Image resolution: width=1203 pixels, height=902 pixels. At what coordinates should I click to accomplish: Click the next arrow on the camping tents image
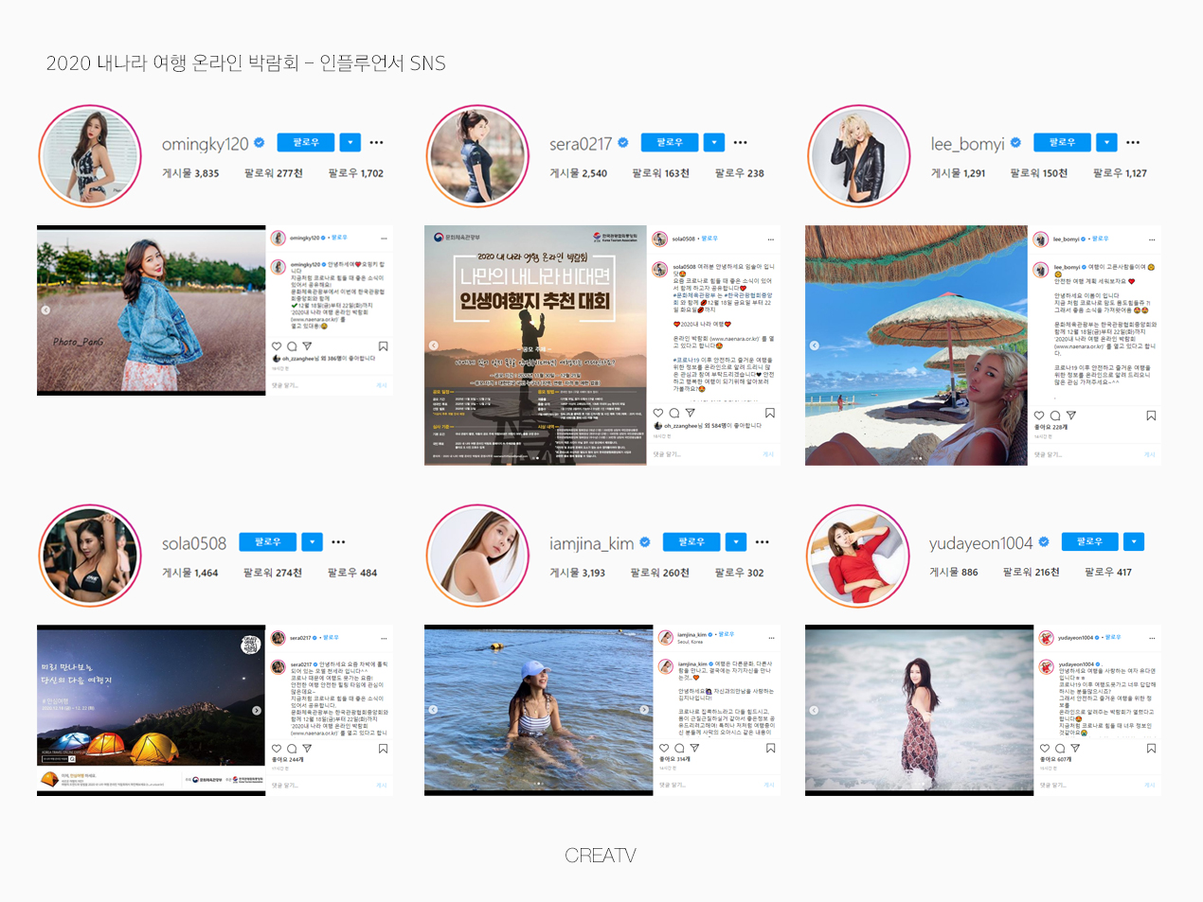257,710
